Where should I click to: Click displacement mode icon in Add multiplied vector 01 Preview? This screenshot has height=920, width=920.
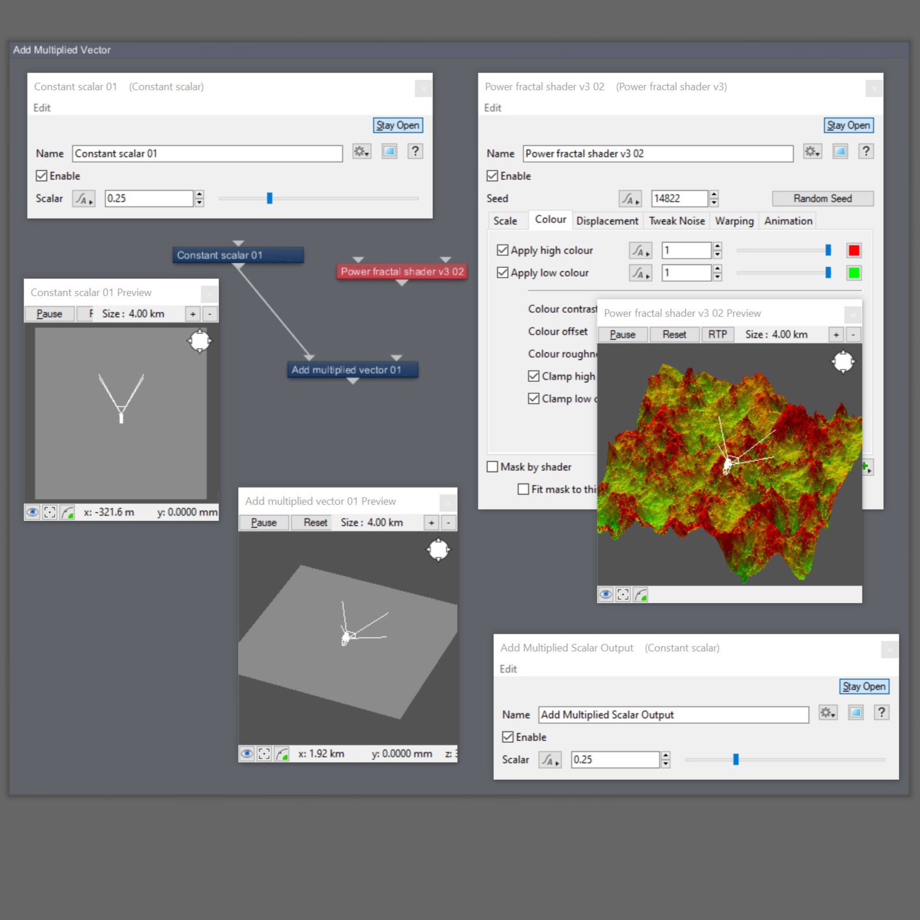(282, 754)
